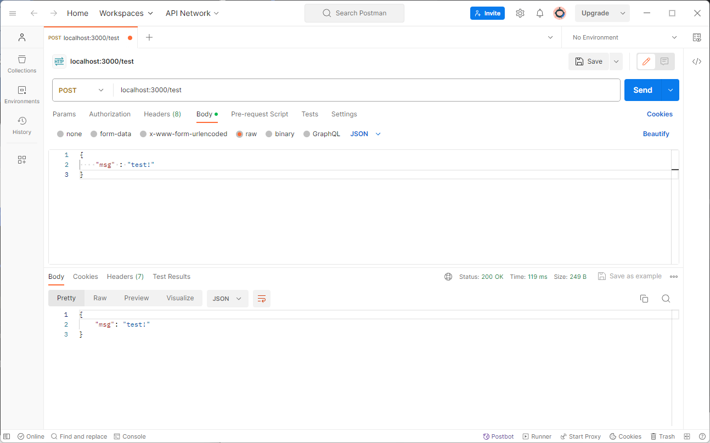This screenshot has width=710, height=443.
Task: Open the environment quick look icon
Action: coord(697,37)
